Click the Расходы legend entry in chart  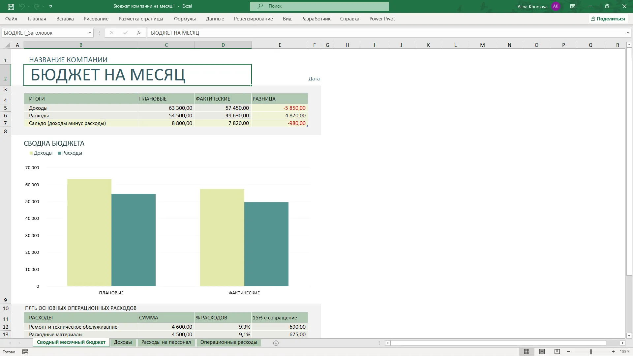click(x=70, y=153)
